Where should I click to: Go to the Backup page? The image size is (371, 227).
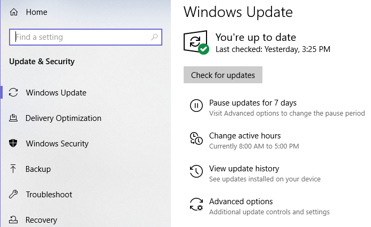[38, 169]
